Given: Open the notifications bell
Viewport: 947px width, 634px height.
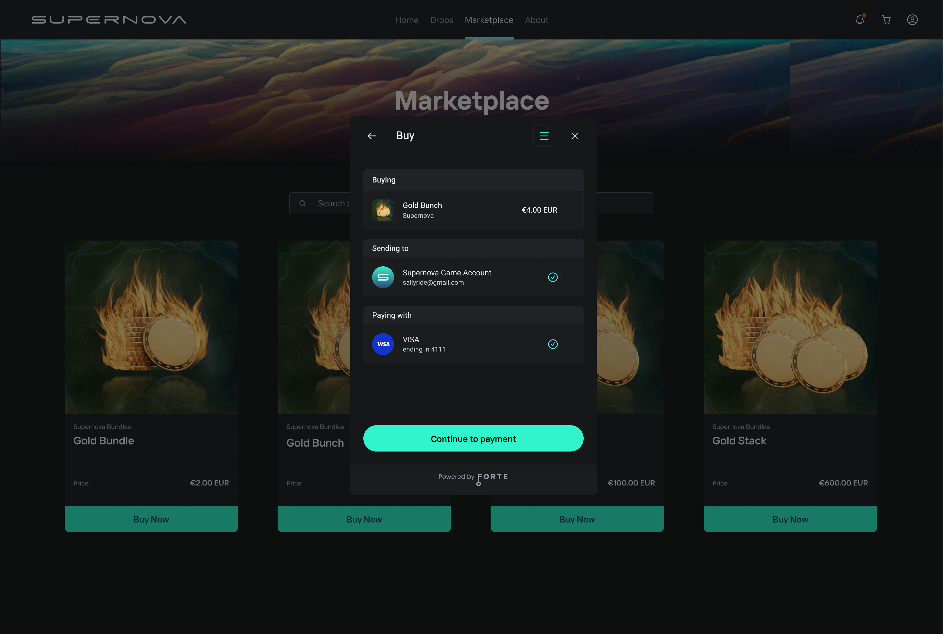Looking at the screenshot, I should (x=860, y=20).
